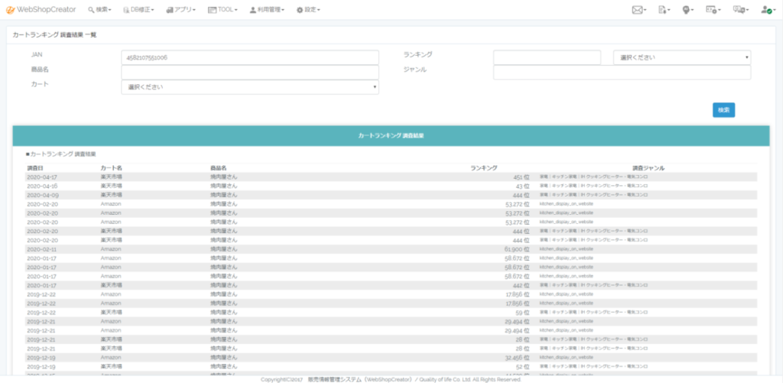Open the 検索 menu in navbar
Image resolution: width=783 pixels, height=383 pixels.
100,9
